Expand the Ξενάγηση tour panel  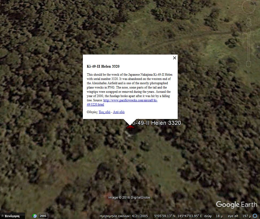point(11,216)
